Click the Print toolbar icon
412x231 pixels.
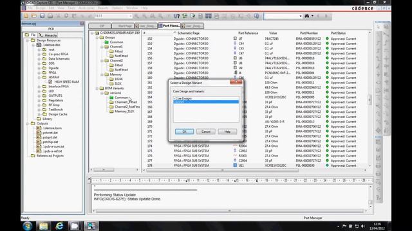tap(50, 16)
